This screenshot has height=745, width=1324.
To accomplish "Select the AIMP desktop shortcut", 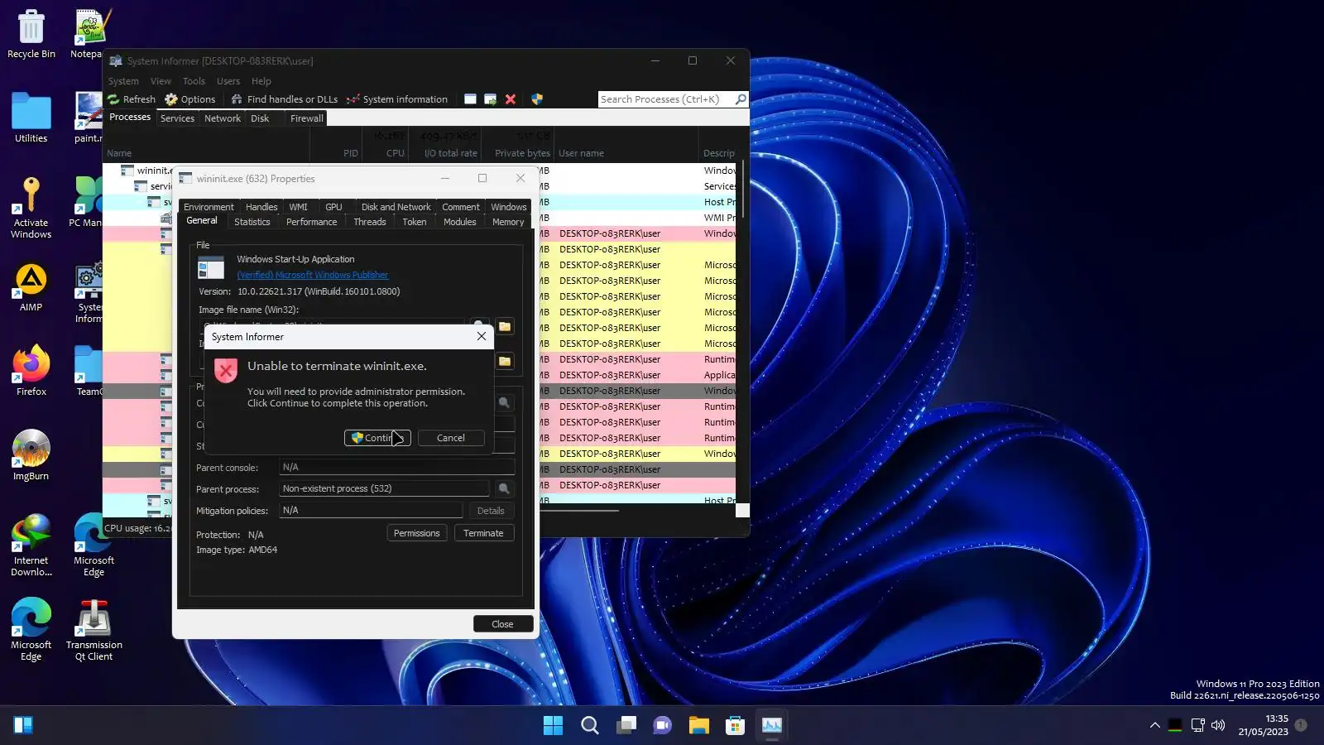I will click(31, 287).
